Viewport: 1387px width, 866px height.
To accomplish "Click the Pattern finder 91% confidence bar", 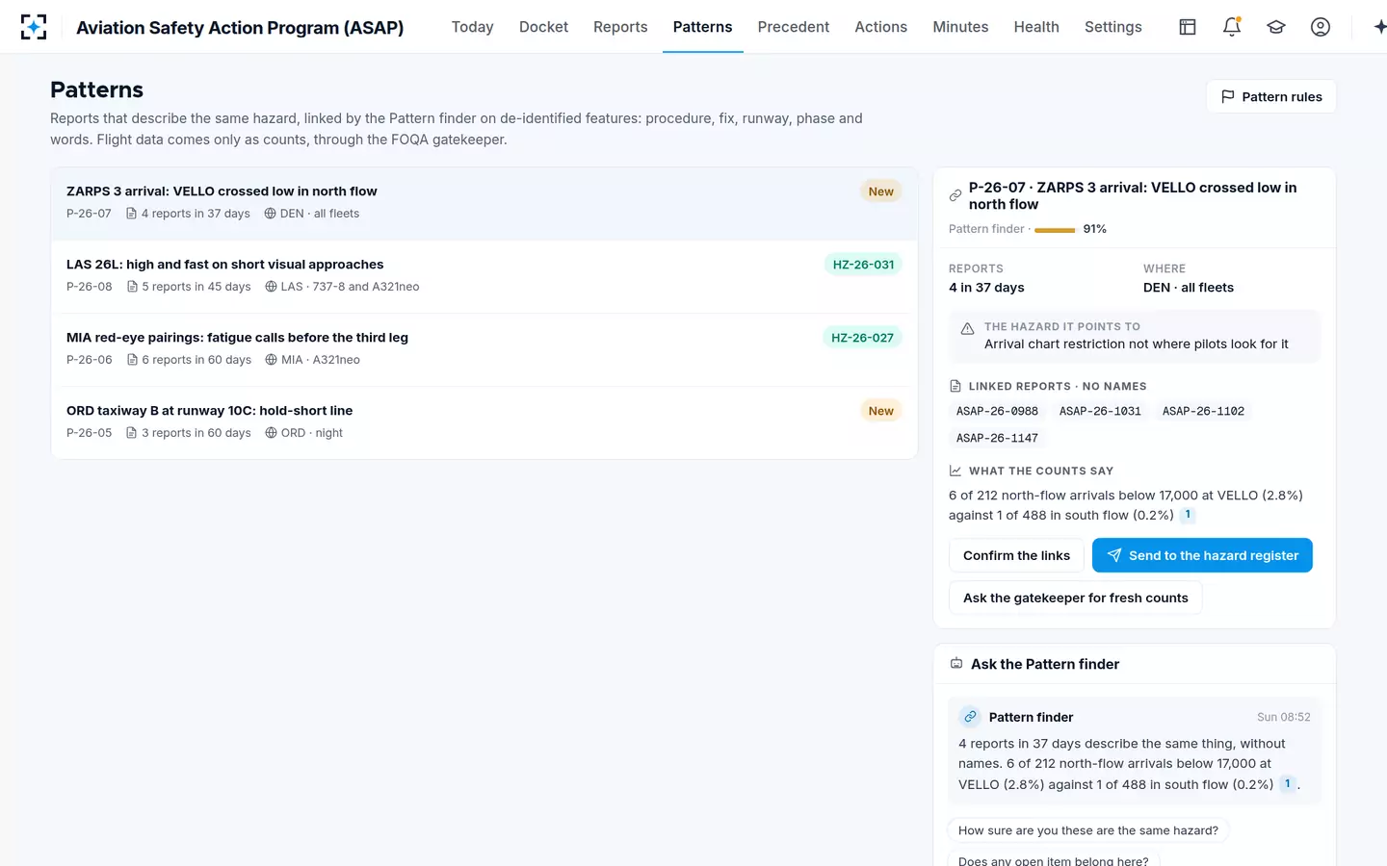I will (1055, 230).
